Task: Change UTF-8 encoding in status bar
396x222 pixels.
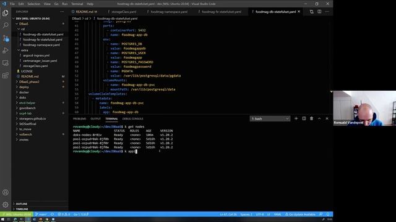Action: (260, 215)
